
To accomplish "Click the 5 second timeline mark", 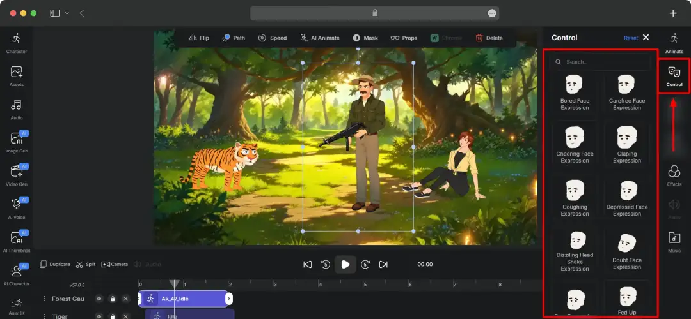I will (365, 285).
